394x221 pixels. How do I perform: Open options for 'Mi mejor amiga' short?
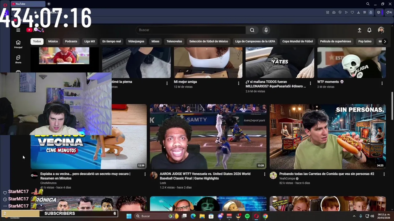(x=239, y=83)
